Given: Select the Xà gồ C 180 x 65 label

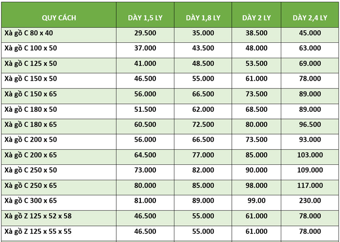Looking at the screenshot, I should (31, 124).
